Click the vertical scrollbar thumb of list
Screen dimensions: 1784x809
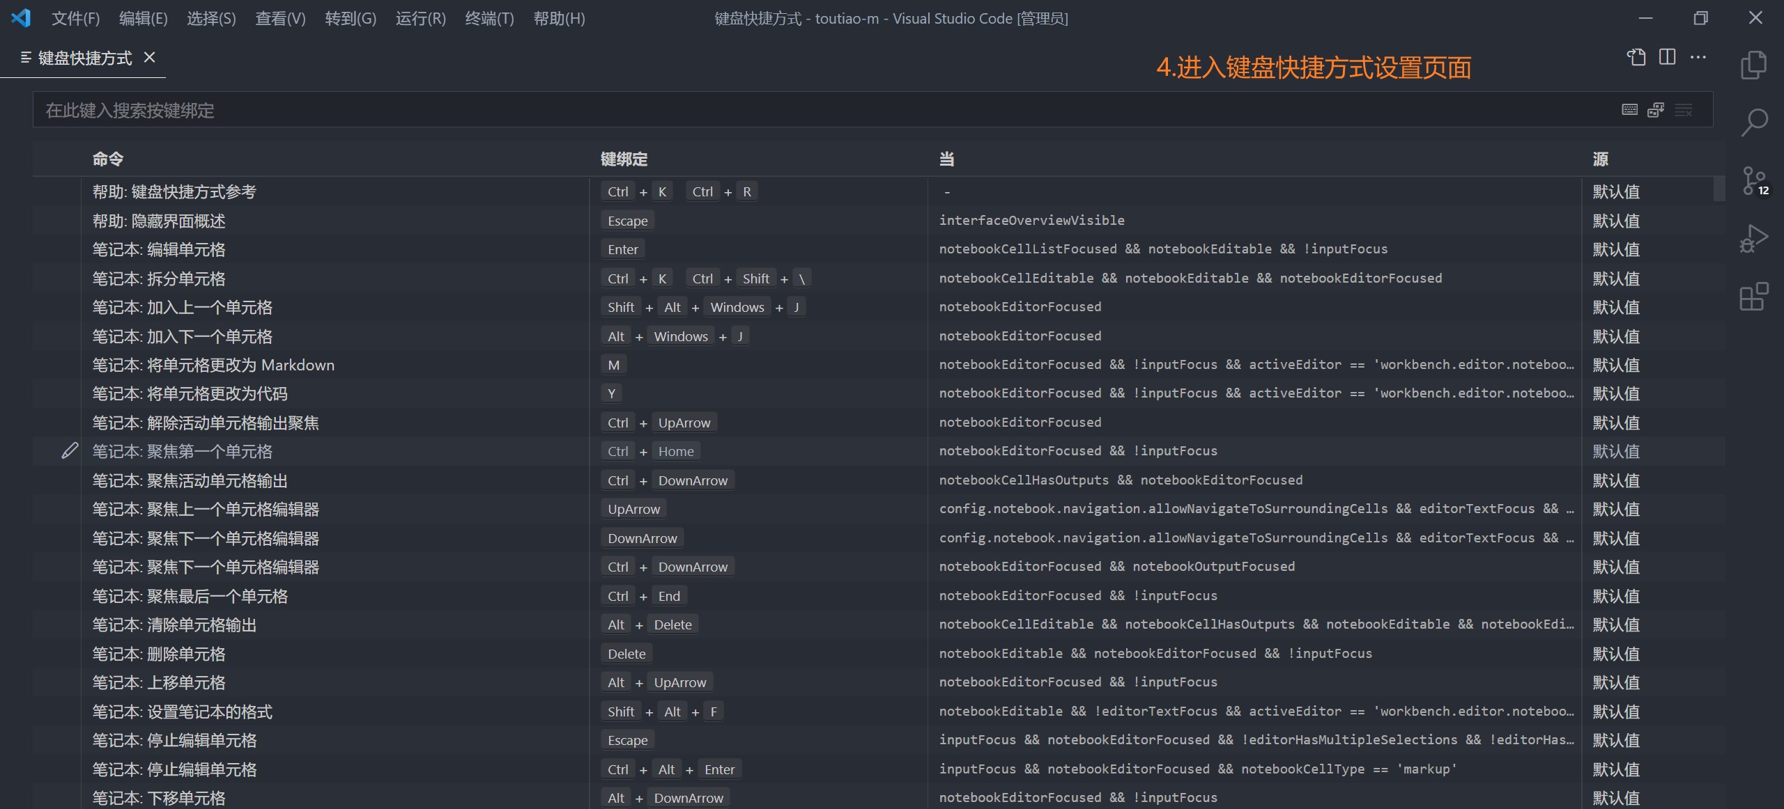(x=1719, y=188)
